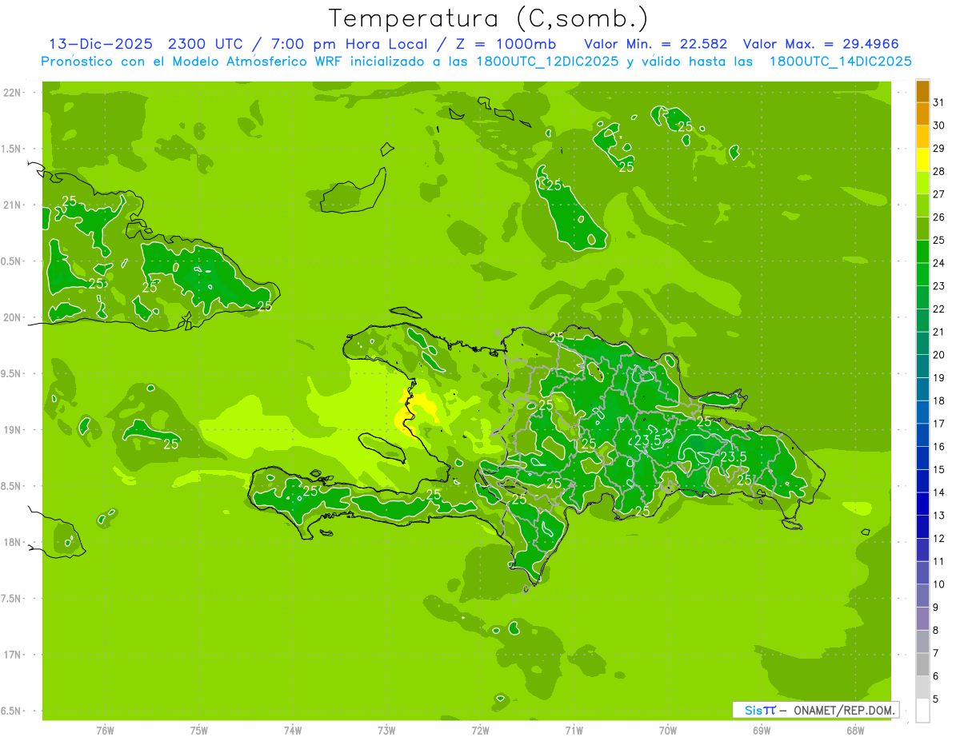The image size is (960, 741).
Task: Click the yellow hot spot on Haiti's west coast
Action: pos(416,413)
